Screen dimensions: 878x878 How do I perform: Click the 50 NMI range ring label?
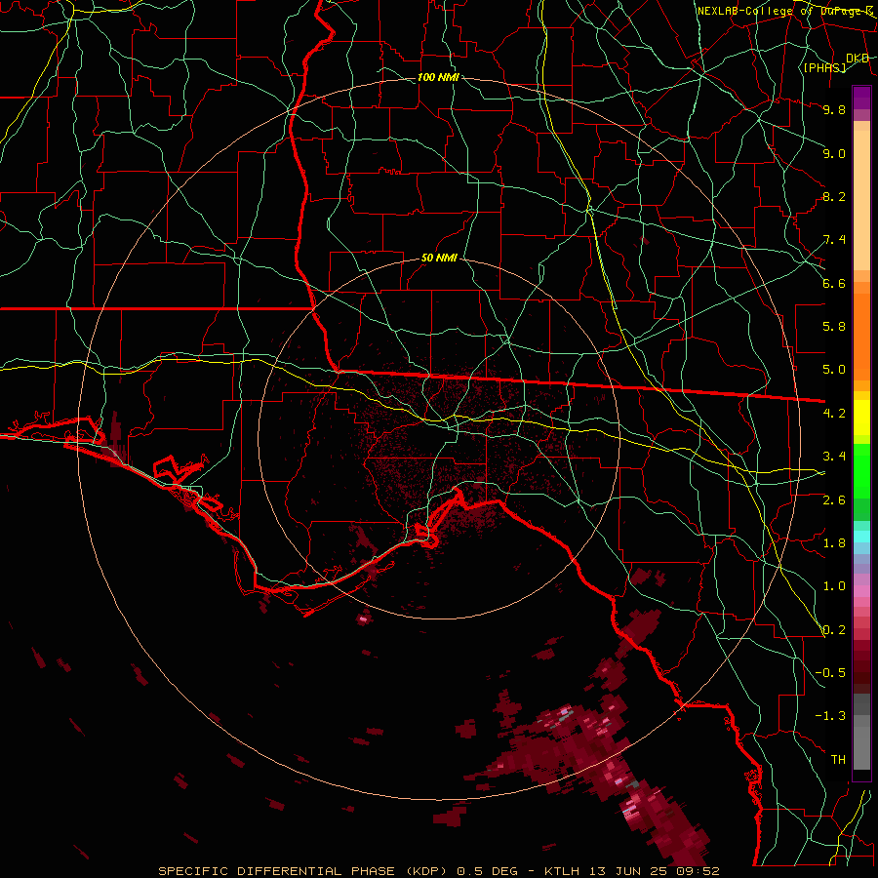pos(439,259)
